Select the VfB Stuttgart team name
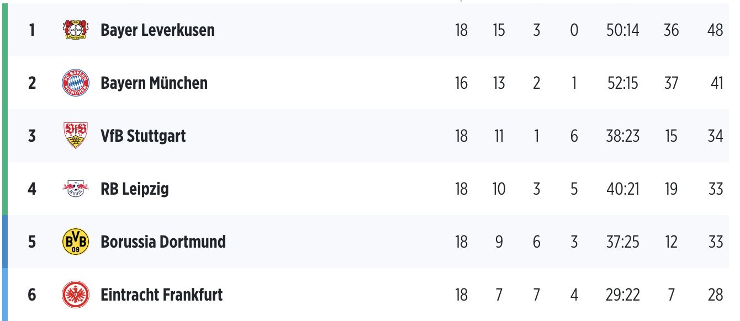740x321 pixels. pos(143,136)
